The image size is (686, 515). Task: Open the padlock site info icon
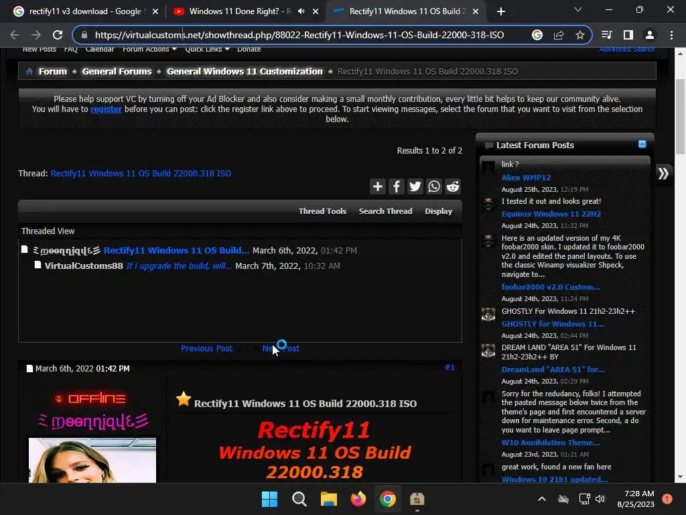84,35
